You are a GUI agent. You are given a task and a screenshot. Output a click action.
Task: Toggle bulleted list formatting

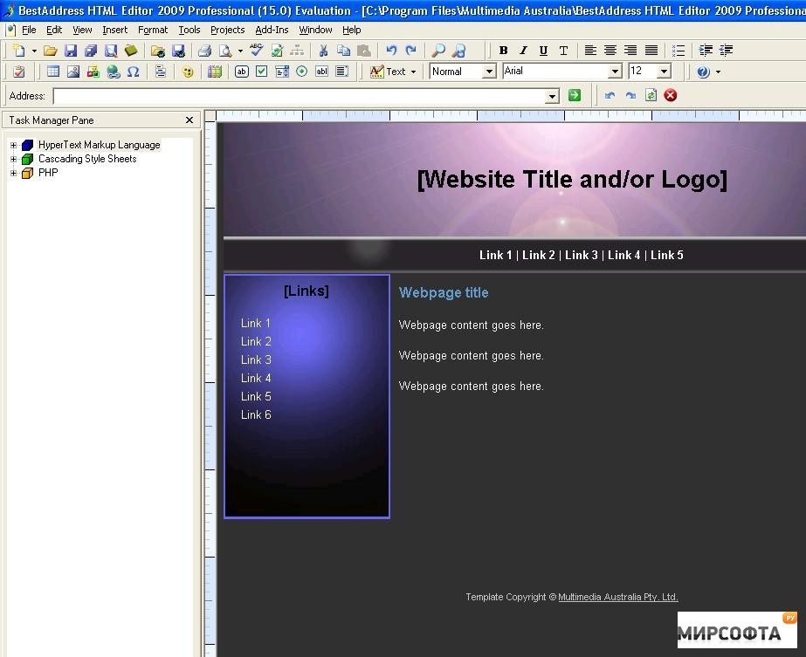(x=678, y=51)
